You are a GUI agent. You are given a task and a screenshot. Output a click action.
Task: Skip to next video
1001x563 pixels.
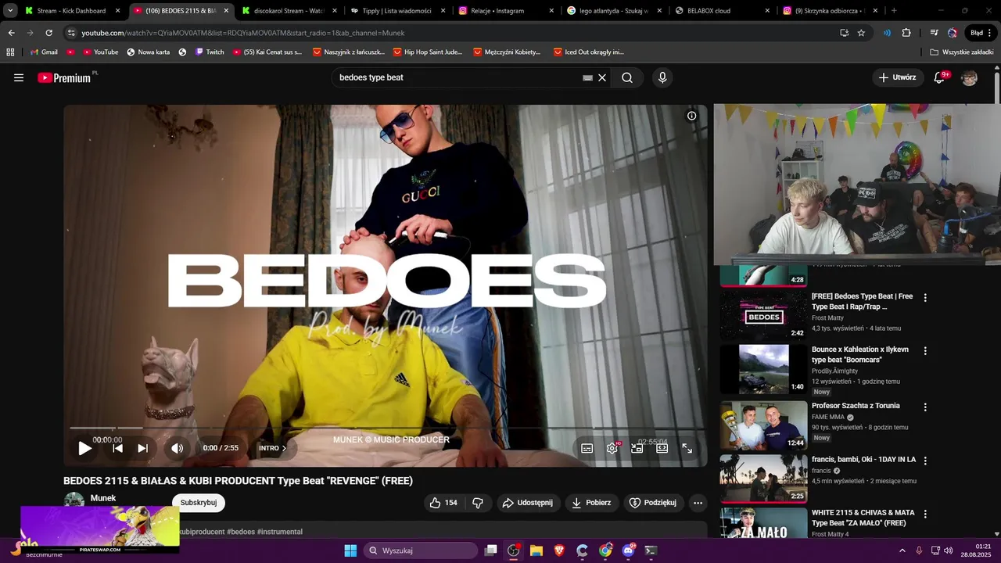point(142,448)
